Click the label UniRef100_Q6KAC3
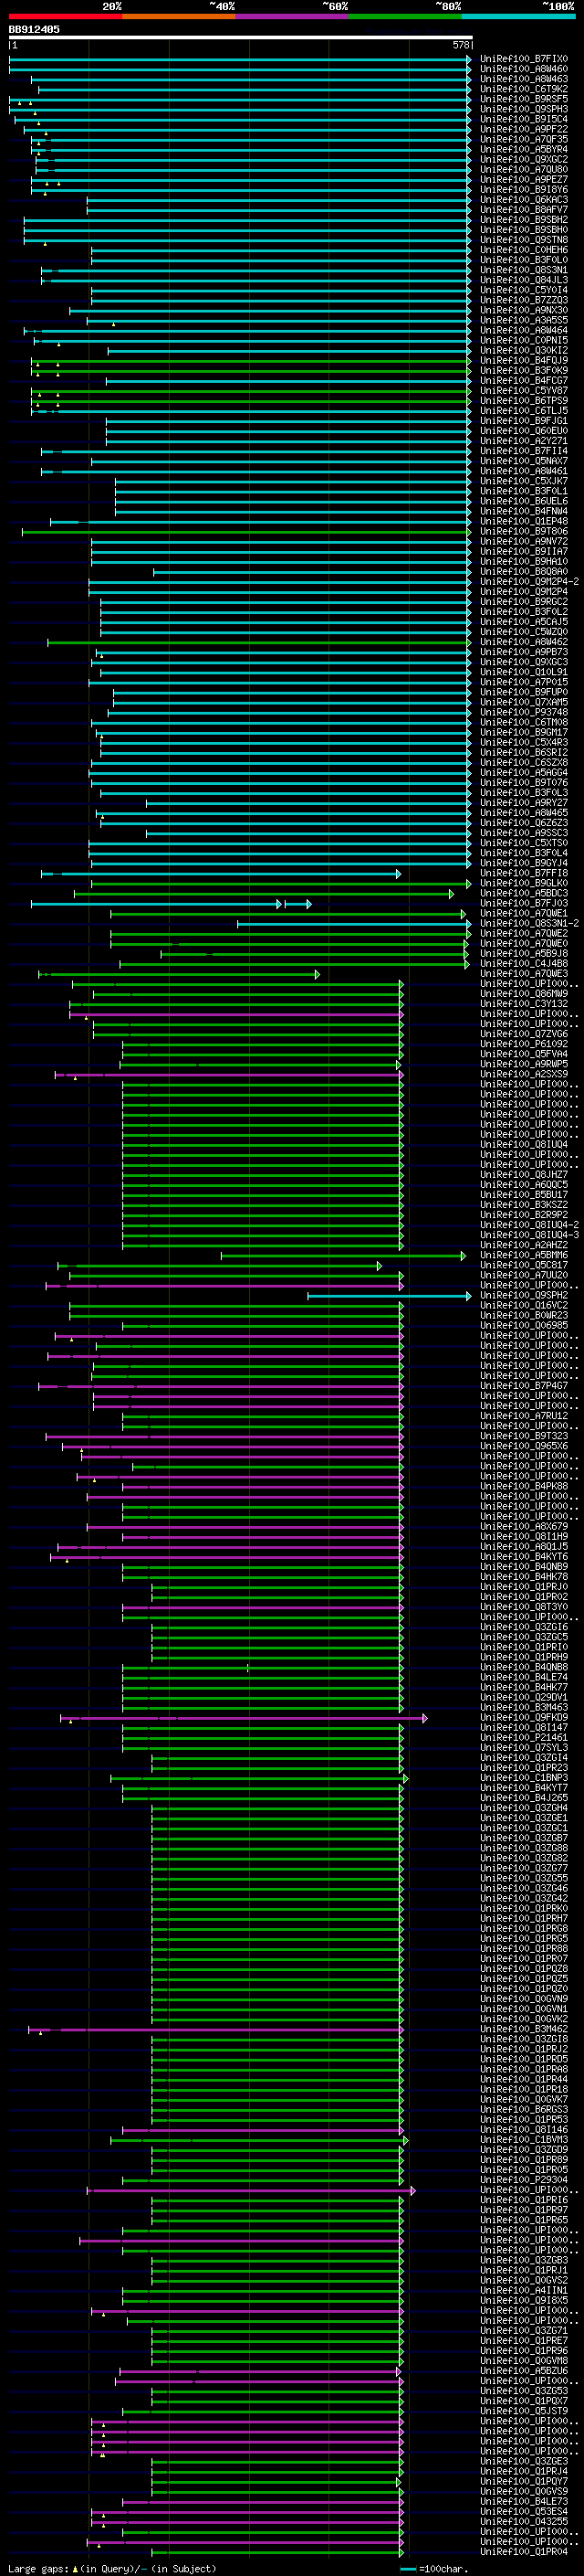Viewport: 584px width, 2576px height. tap(524, 200)
